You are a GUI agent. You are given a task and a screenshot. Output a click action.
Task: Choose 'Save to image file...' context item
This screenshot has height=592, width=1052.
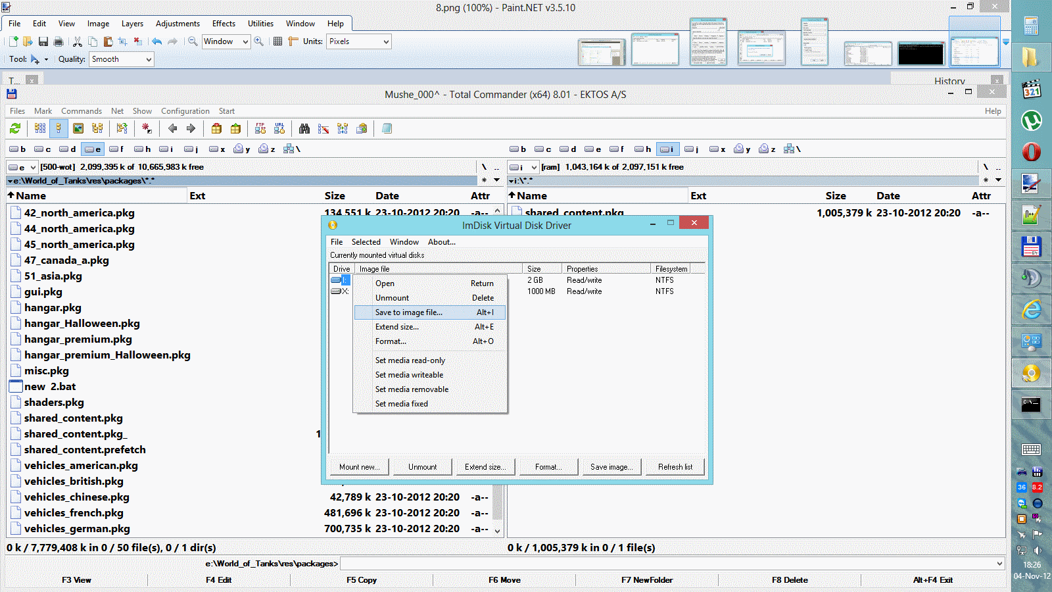tap(430, 312)
